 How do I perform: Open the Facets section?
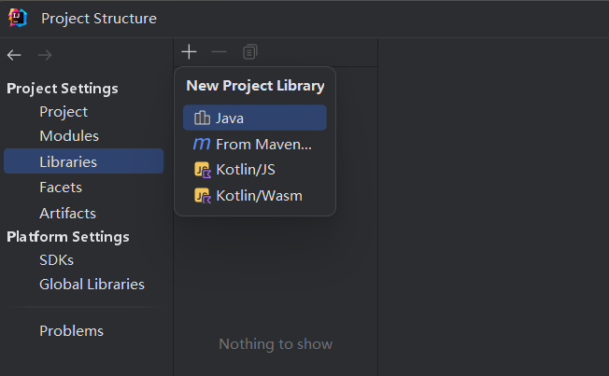tap(61, 188)
